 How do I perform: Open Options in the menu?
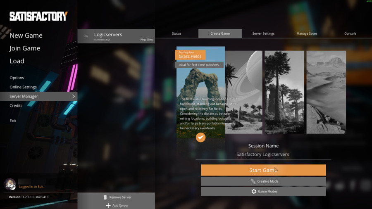click(x=17, y=78)
